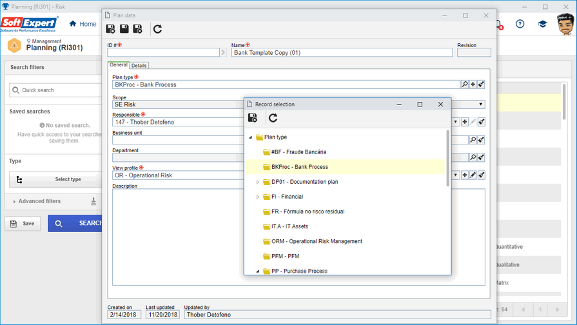Screen dimensions: 577x325
Task: Open the View profile dropdown arrow
Action: 456,175
